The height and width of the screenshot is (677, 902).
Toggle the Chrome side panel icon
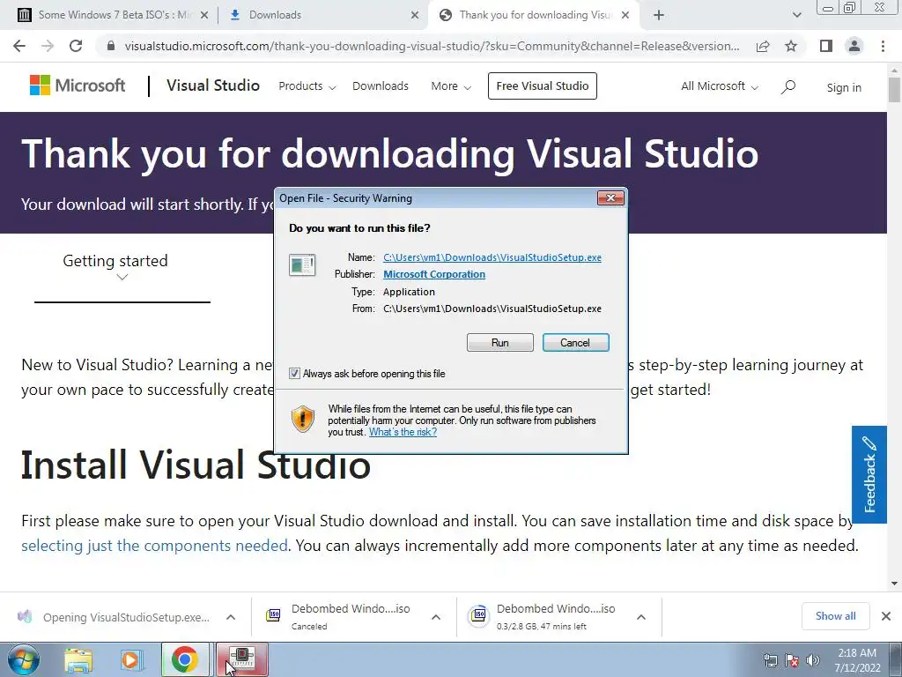pyautogui.click(x=826, y=46)
